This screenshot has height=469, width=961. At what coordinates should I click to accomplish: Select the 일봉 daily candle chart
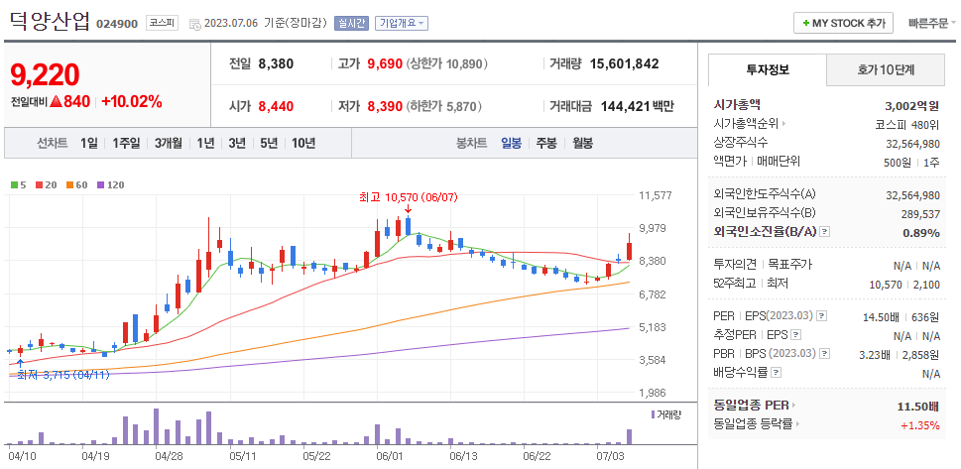(511, 144)
